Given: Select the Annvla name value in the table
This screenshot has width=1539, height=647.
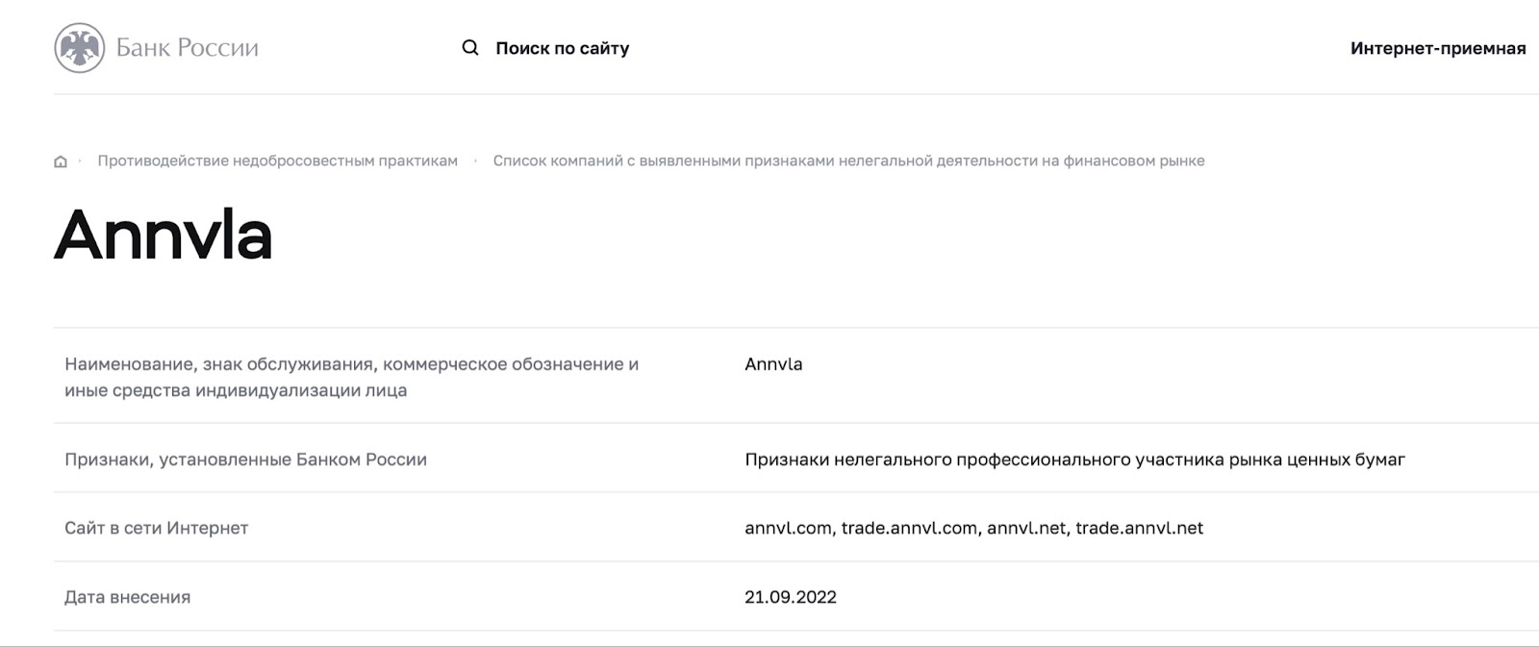Looking at the screenshot, I should tap(773, 364).
